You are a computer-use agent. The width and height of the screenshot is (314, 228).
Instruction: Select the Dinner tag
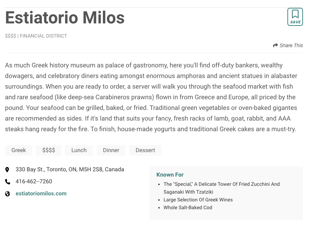pos(111,150)
